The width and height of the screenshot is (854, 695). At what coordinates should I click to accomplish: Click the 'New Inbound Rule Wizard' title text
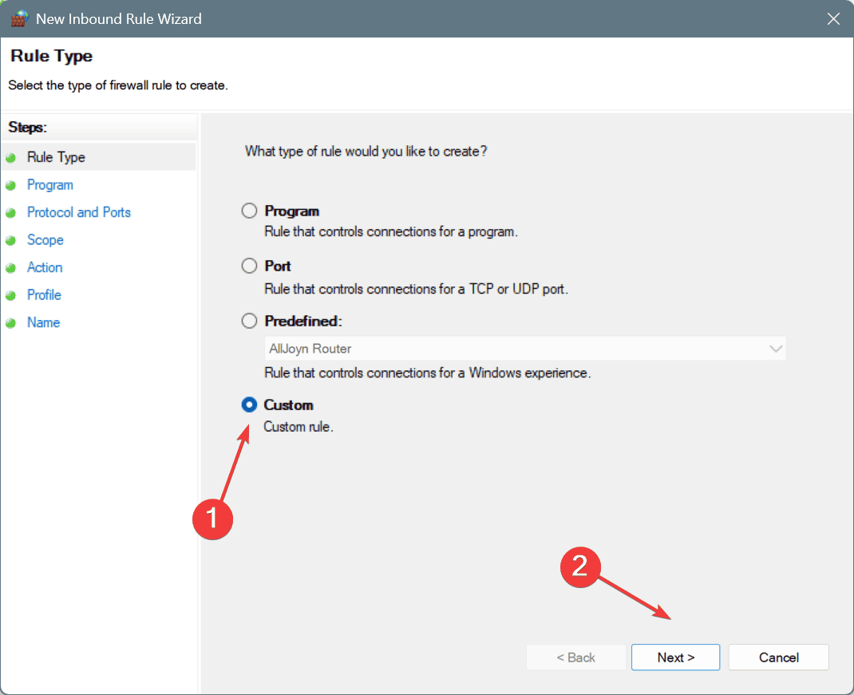pyautogui.click(x=119, y=19)
